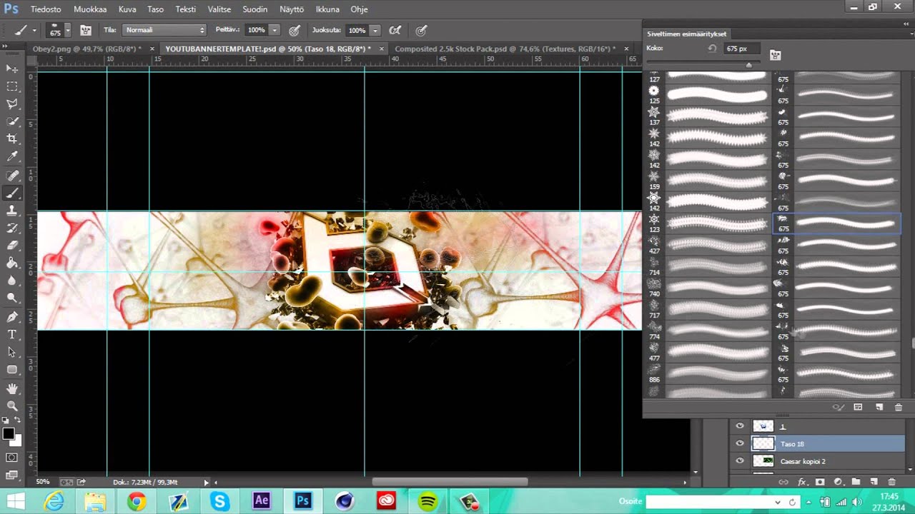The image size is (915, 514).
Task: Click the foreground color swatch
Action: pyautogui.click(x=8, y=433)
